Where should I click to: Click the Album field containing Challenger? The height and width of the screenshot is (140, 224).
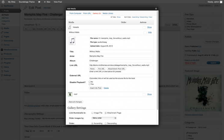pos(121,61)
